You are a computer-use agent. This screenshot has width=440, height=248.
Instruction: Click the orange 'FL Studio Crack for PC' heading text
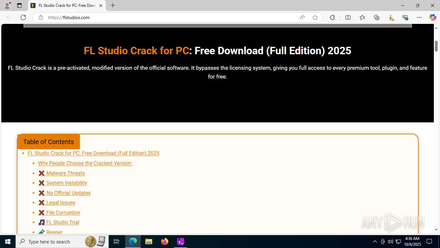(x=136, y=51)
